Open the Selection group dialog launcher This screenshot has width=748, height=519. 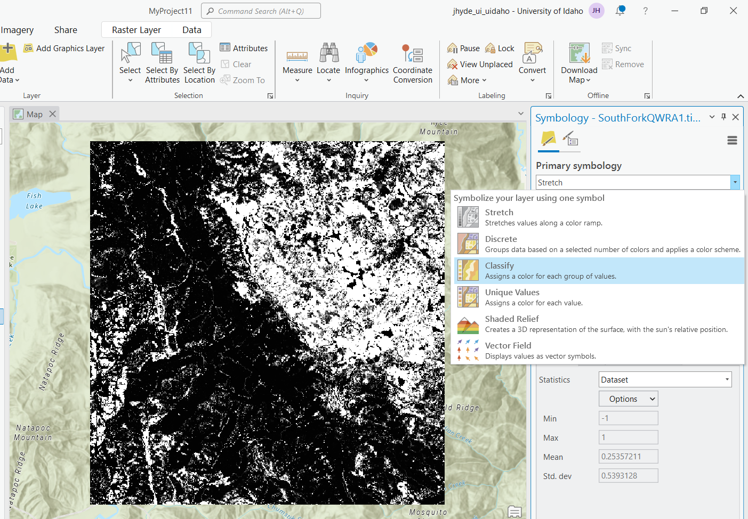(270, 96)
